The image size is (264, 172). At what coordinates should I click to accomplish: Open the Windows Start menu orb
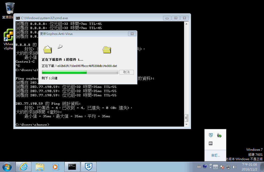(7, 167)
